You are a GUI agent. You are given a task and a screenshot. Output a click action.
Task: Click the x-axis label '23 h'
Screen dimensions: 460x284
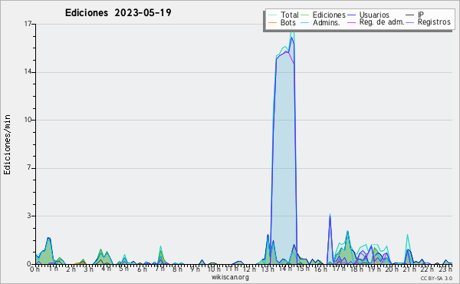coord(445,269)
